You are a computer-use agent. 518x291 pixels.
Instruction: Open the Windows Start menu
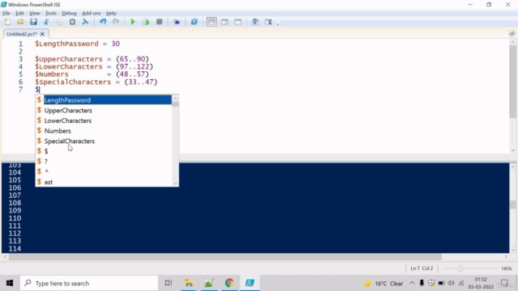click(x=10, y=283)
